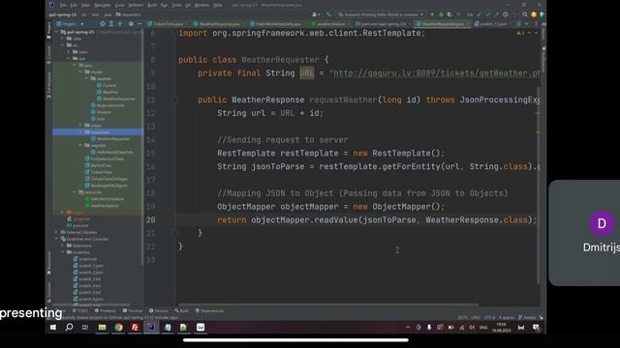The width and height of the screenshot is (620, 348).
Task: Open Project panel gear settings
Action: (x=131, y=24)
